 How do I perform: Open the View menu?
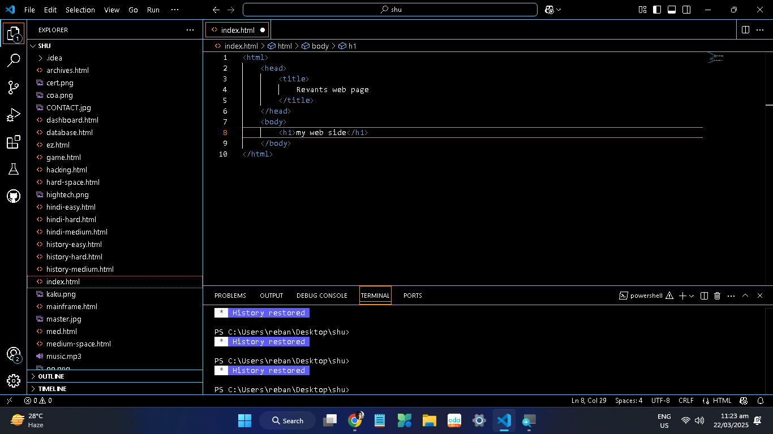pyautogui.click(x=111, y=10)
